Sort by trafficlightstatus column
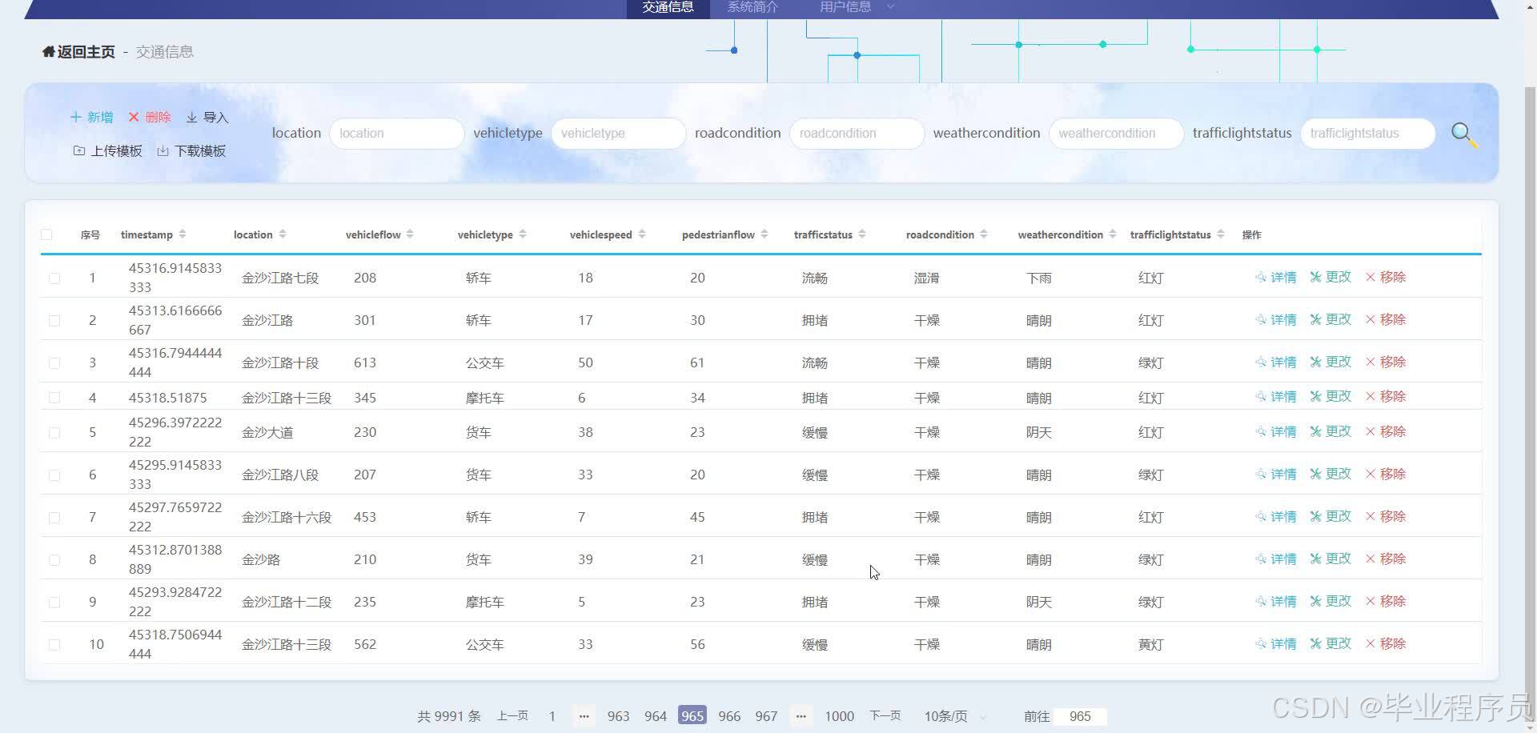The height and width of the screenshot is (733, 1537). point(1220,234)
